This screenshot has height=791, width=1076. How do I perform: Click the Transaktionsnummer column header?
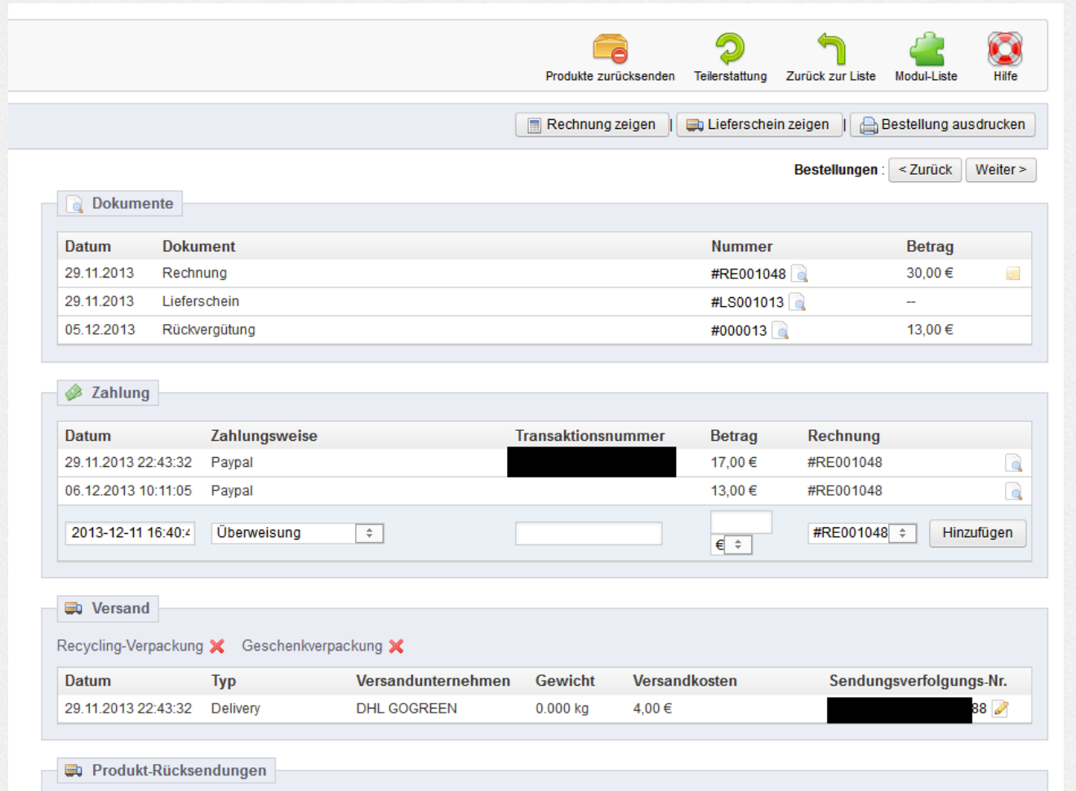[x=590, y=436]
